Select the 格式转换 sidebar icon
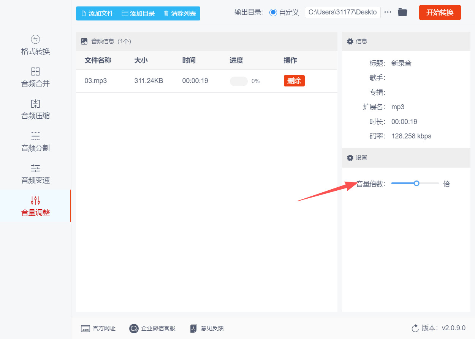The width and height of the screenshot is (475, 339). 35,45
